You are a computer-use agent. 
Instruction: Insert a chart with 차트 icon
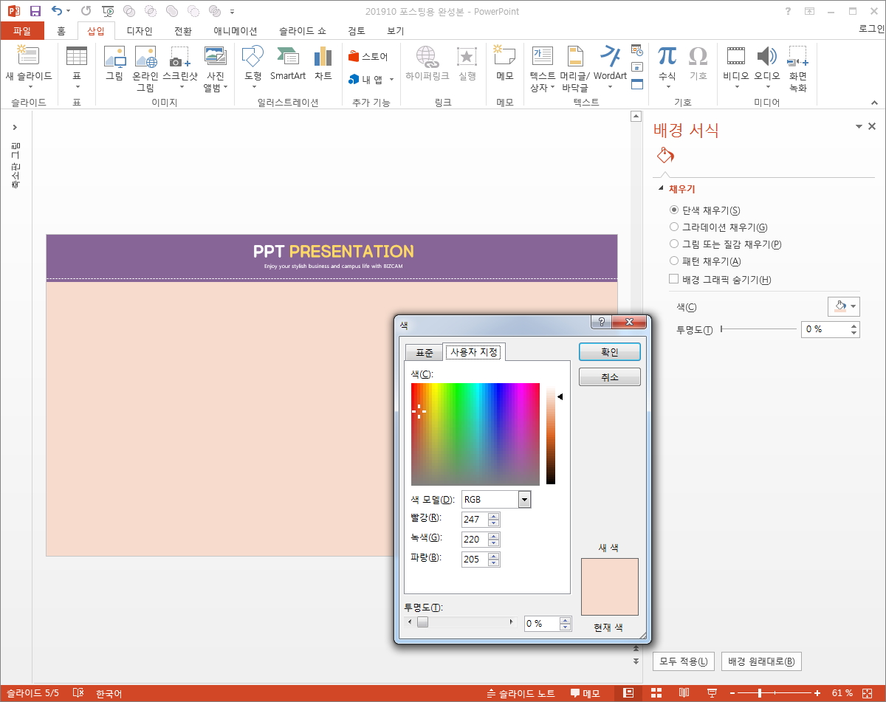(x=323, y=63)
